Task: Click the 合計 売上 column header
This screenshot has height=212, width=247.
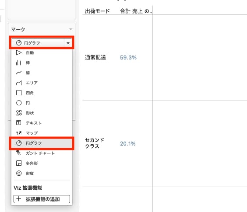Action: coord(136,11)
